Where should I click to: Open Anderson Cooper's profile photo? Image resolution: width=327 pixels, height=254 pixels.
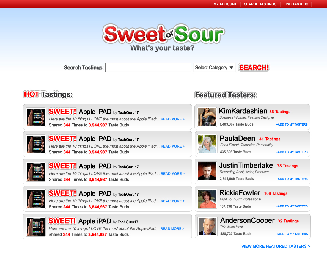[207, 226]
